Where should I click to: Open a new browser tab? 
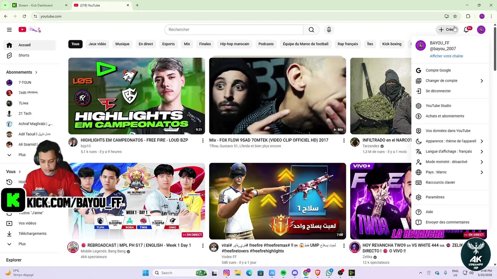tap(137, 5)
